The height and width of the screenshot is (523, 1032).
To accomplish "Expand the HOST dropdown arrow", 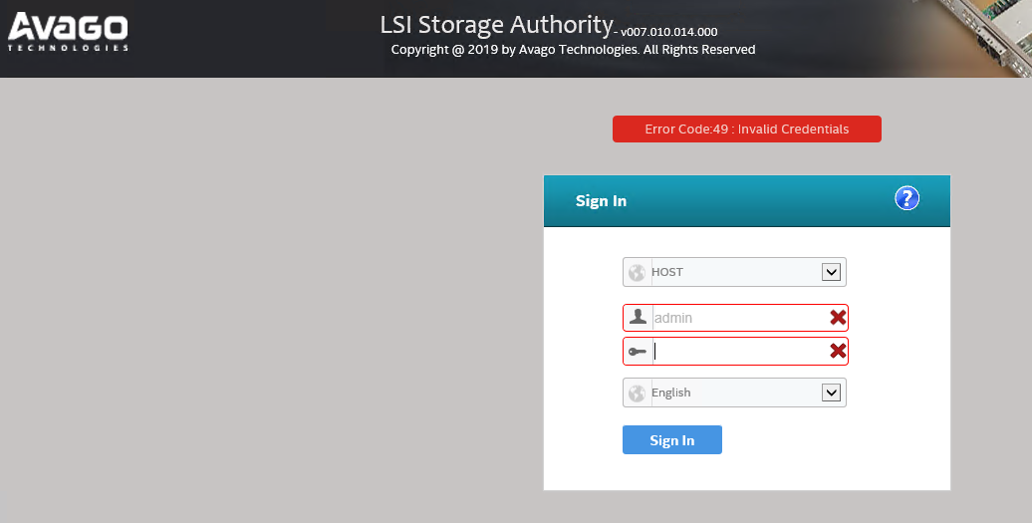I will (x=831, y=272).
